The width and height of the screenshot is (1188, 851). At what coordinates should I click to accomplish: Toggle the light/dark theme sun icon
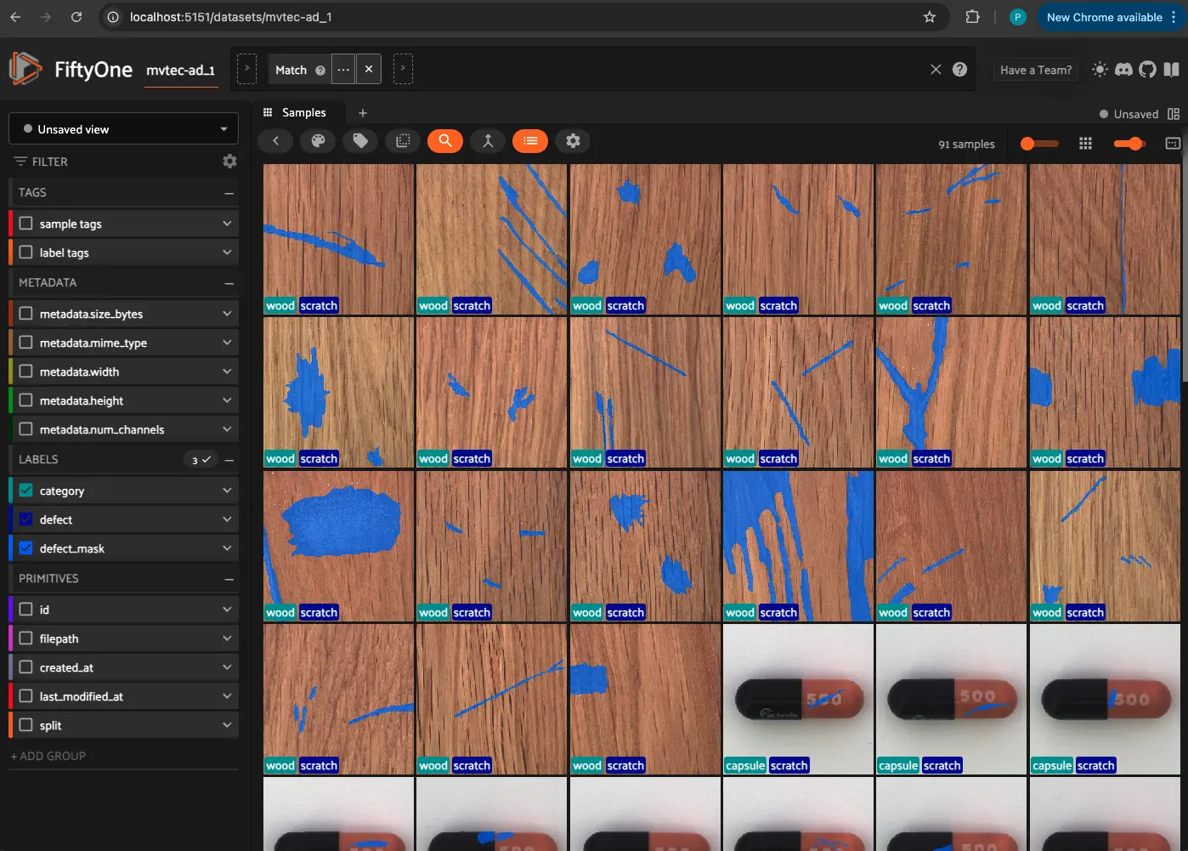[x=1100, y=70]
